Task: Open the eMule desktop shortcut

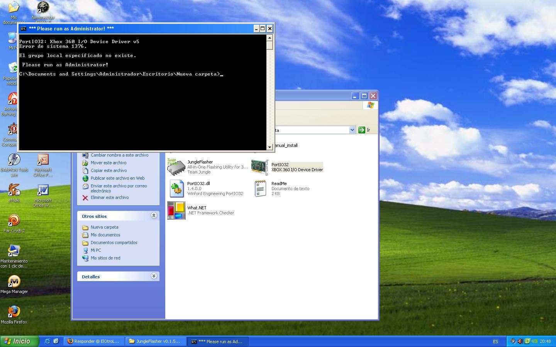Action: (x=14, y=190)
